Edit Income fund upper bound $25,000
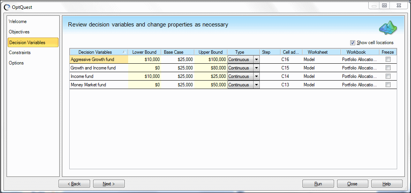 pos(211,76)
